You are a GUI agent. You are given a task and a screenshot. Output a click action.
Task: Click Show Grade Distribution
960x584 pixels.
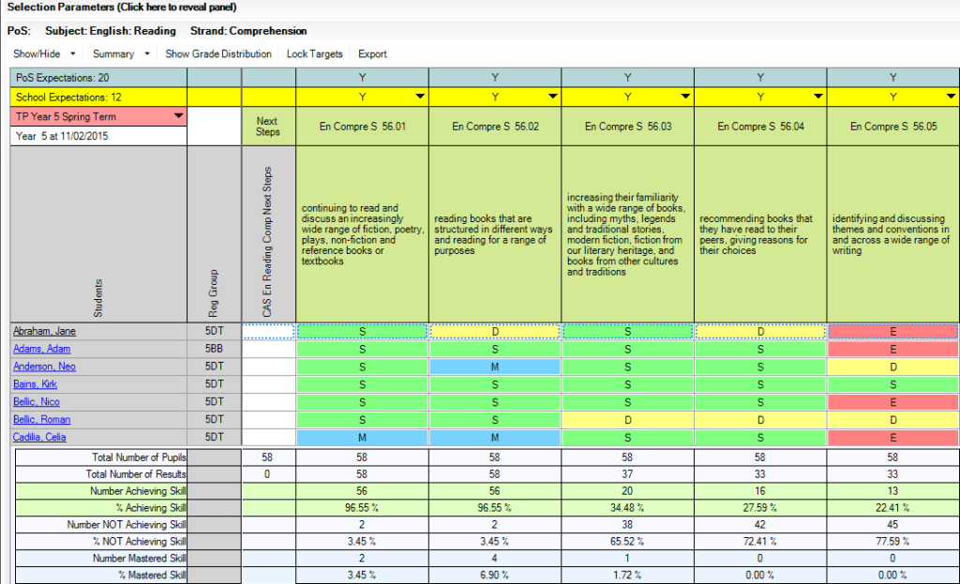pos(217,53)
